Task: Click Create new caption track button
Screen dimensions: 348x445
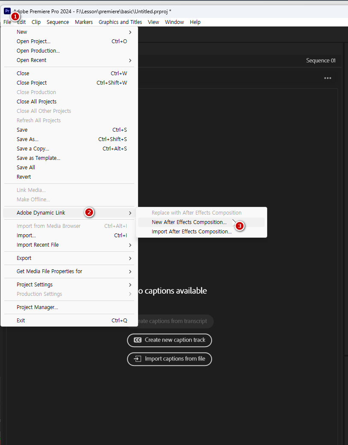Action: point(169,340)
